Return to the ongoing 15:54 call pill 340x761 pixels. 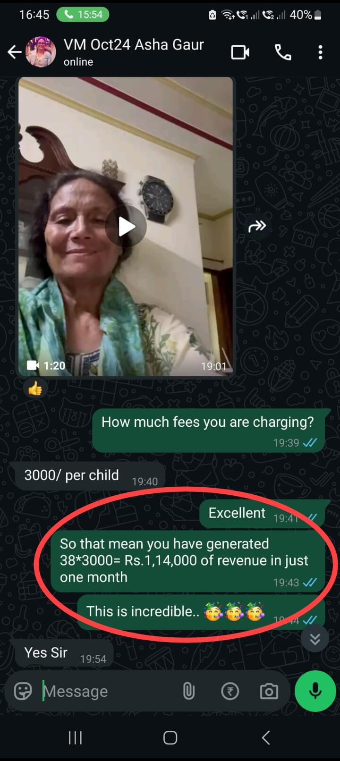83,15
